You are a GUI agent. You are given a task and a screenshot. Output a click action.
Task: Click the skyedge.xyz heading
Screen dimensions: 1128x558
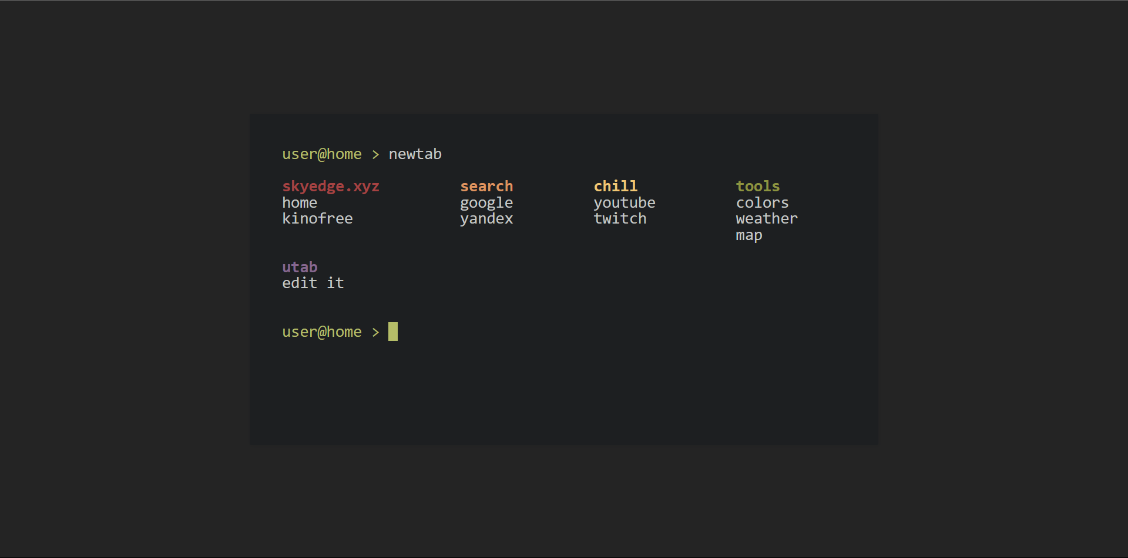(331, 187)
